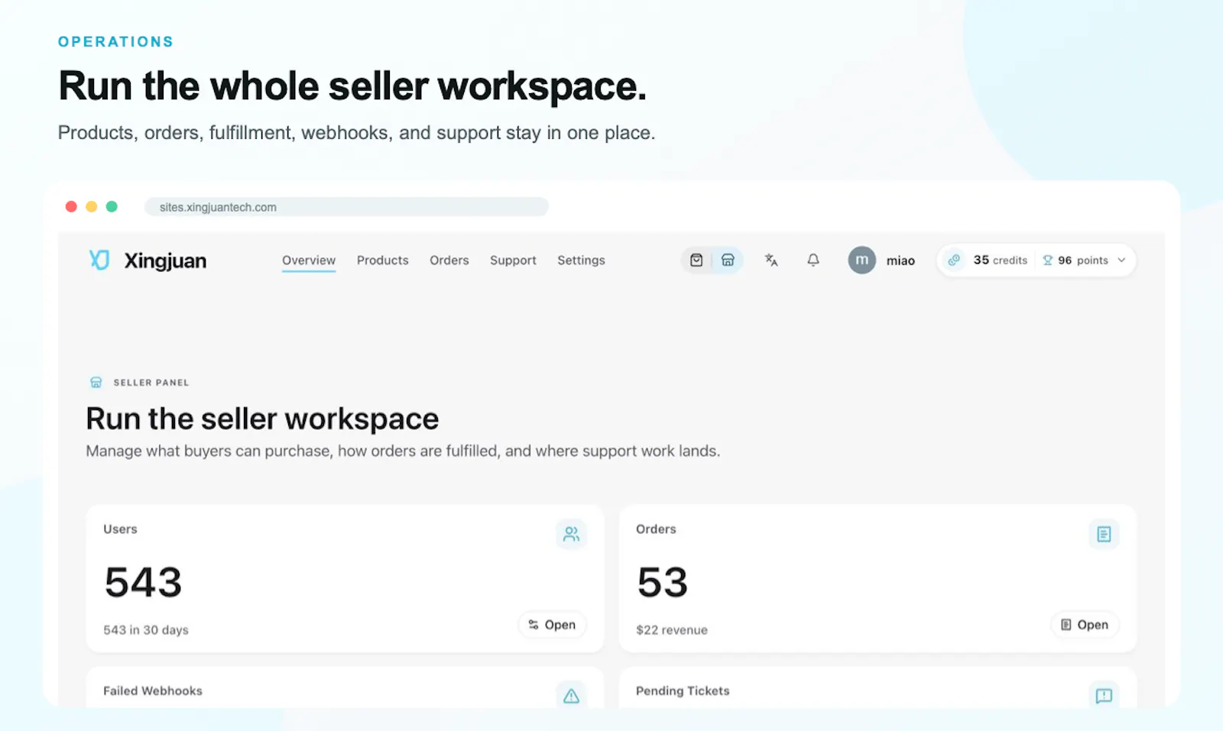The height and width of the screenshot is (731, 1223).
Task: Click the 35 credits label
Action: pyautogui.click(x=1000, y=260)
